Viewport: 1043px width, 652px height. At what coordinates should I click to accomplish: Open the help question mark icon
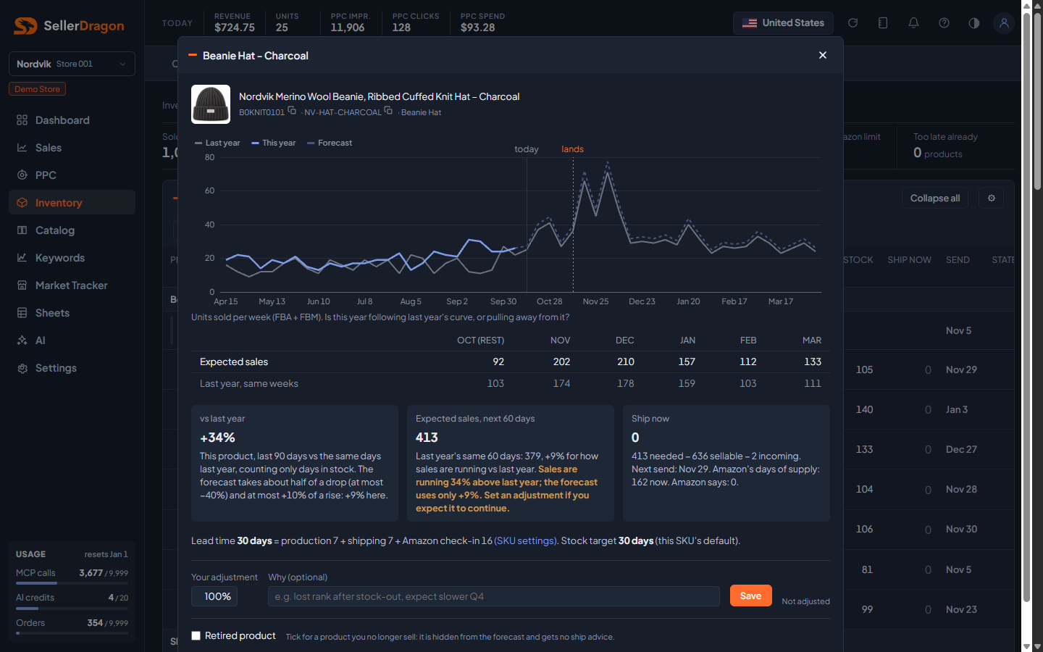[x=944, y=23]
